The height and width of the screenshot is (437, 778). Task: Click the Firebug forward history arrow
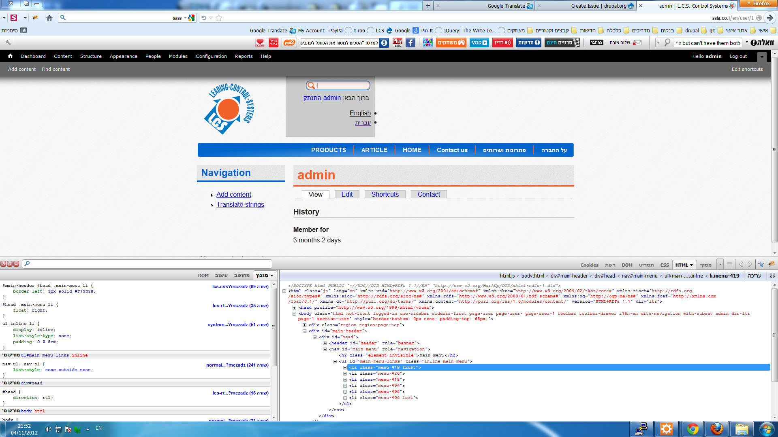750,264
